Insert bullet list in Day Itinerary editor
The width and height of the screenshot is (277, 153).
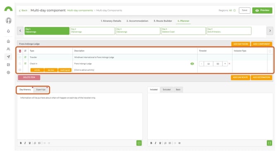pos(39,143)
